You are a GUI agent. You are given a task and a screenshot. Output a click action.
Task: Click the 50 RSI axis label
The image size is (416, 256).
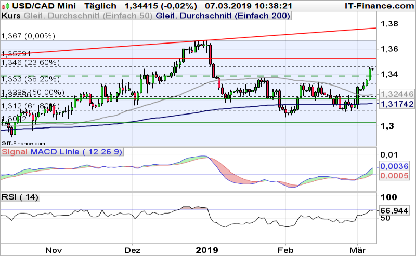point(385,218)
